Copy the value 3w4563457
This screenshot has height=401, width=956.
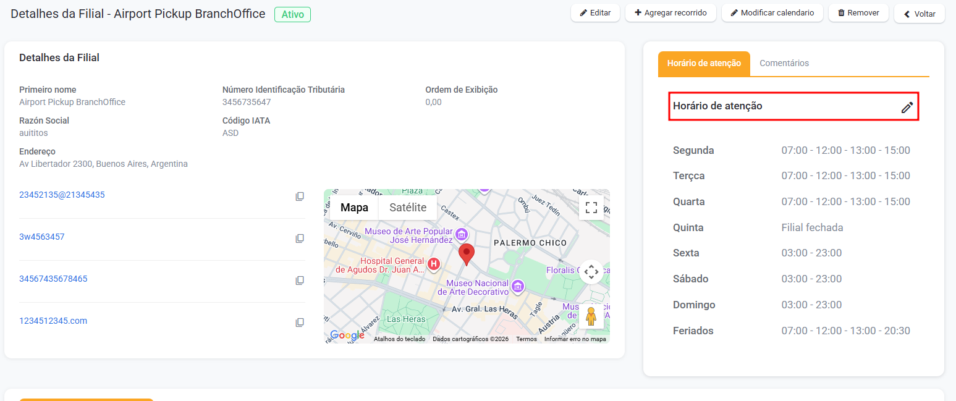(300, 238)
